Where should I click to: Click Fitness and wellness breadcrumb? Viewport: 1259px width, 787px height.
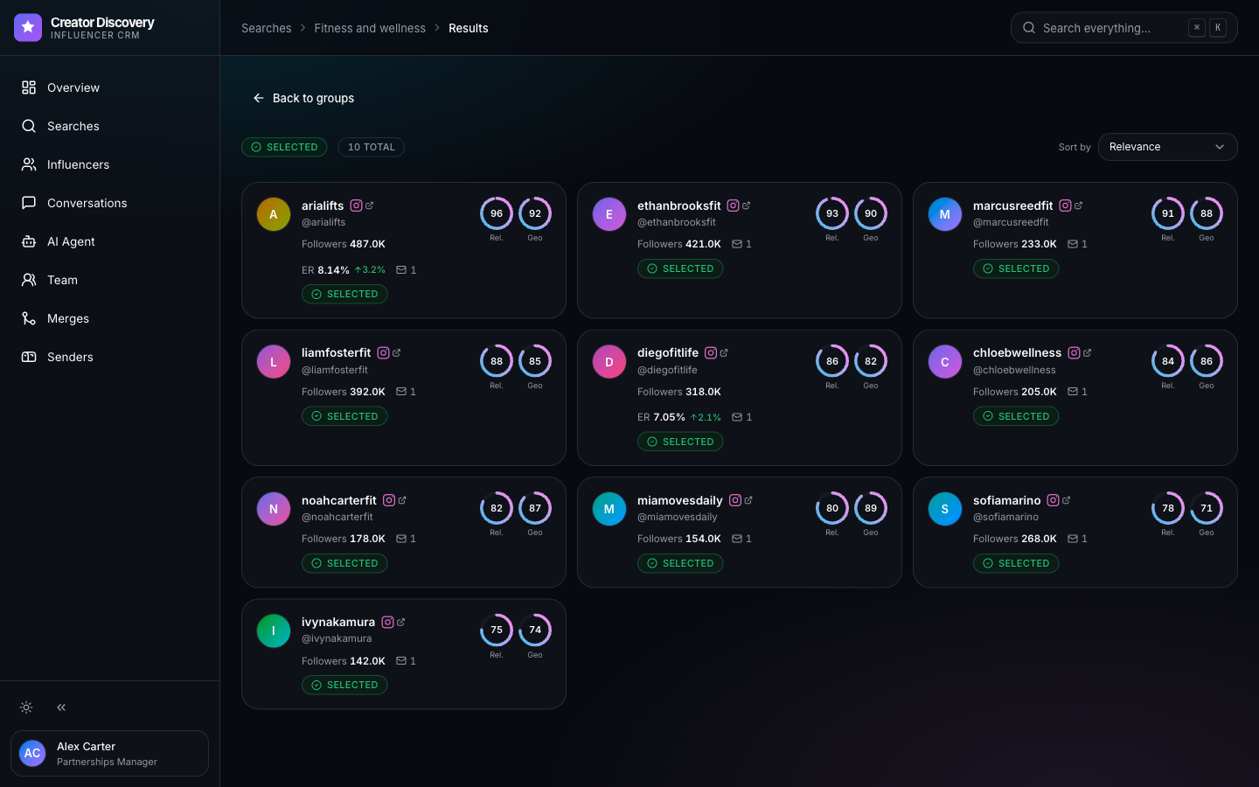(x=370, y=28)
